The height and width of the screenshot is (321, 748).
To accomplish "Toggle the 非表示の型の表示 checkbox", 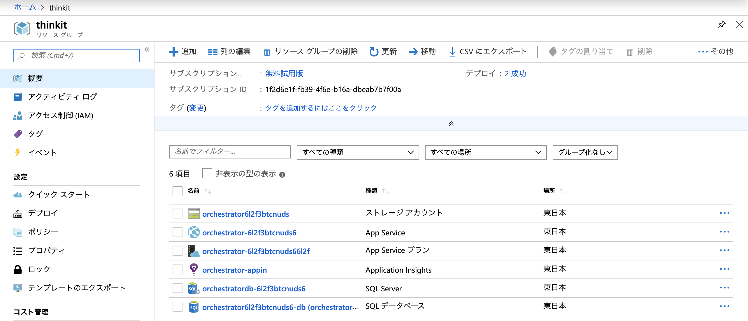I will (207, 173).
